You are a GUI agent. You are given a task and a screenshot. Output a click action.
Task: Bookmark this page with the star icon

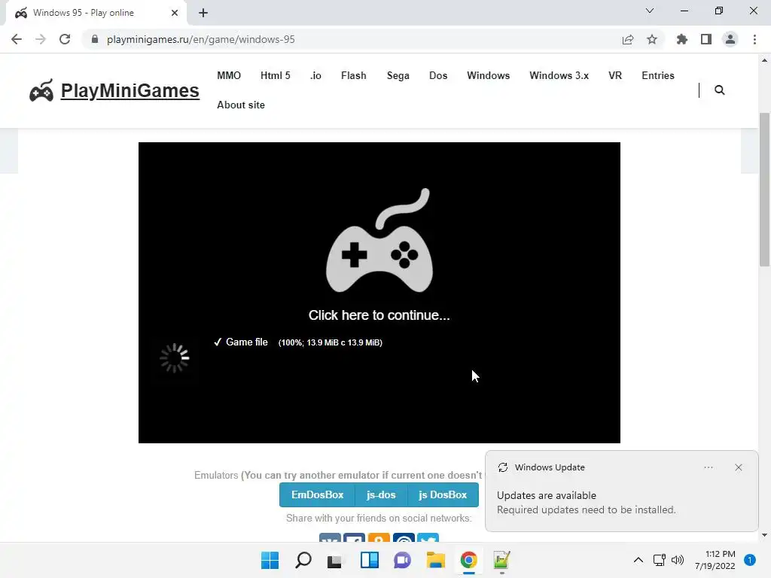click(652, 39)
